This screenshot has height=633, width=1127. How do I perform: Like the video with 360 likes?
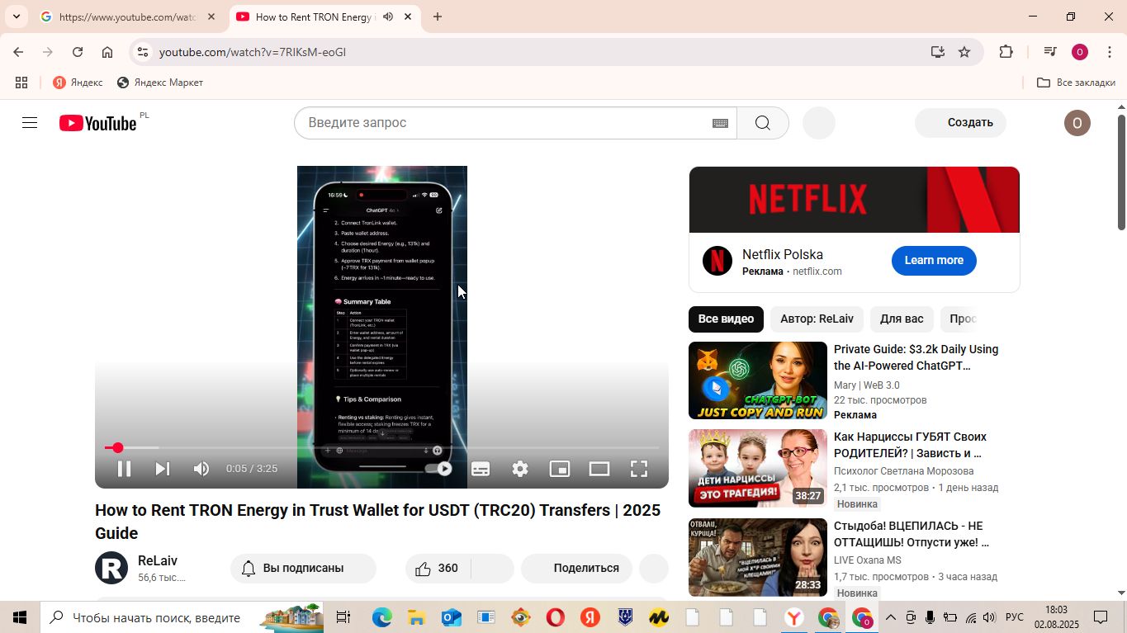pyautogui.click(x=438, y=568)
